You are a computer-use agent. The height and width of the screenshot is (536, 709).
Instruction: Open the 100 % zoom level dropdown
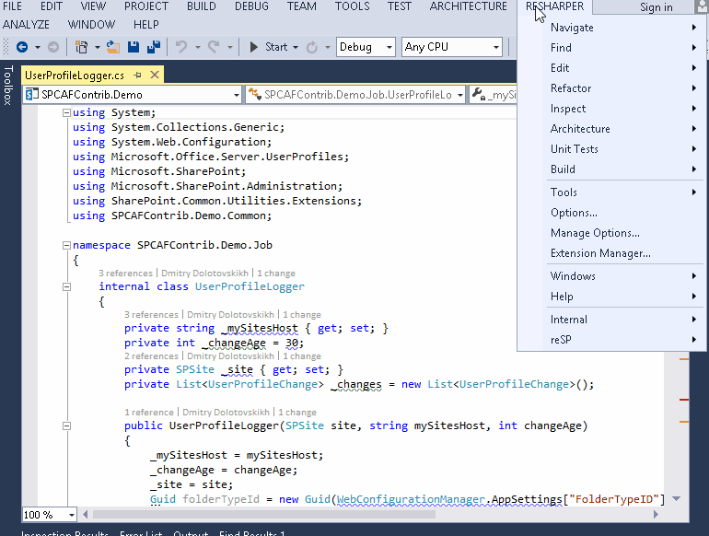coord(71,515)
